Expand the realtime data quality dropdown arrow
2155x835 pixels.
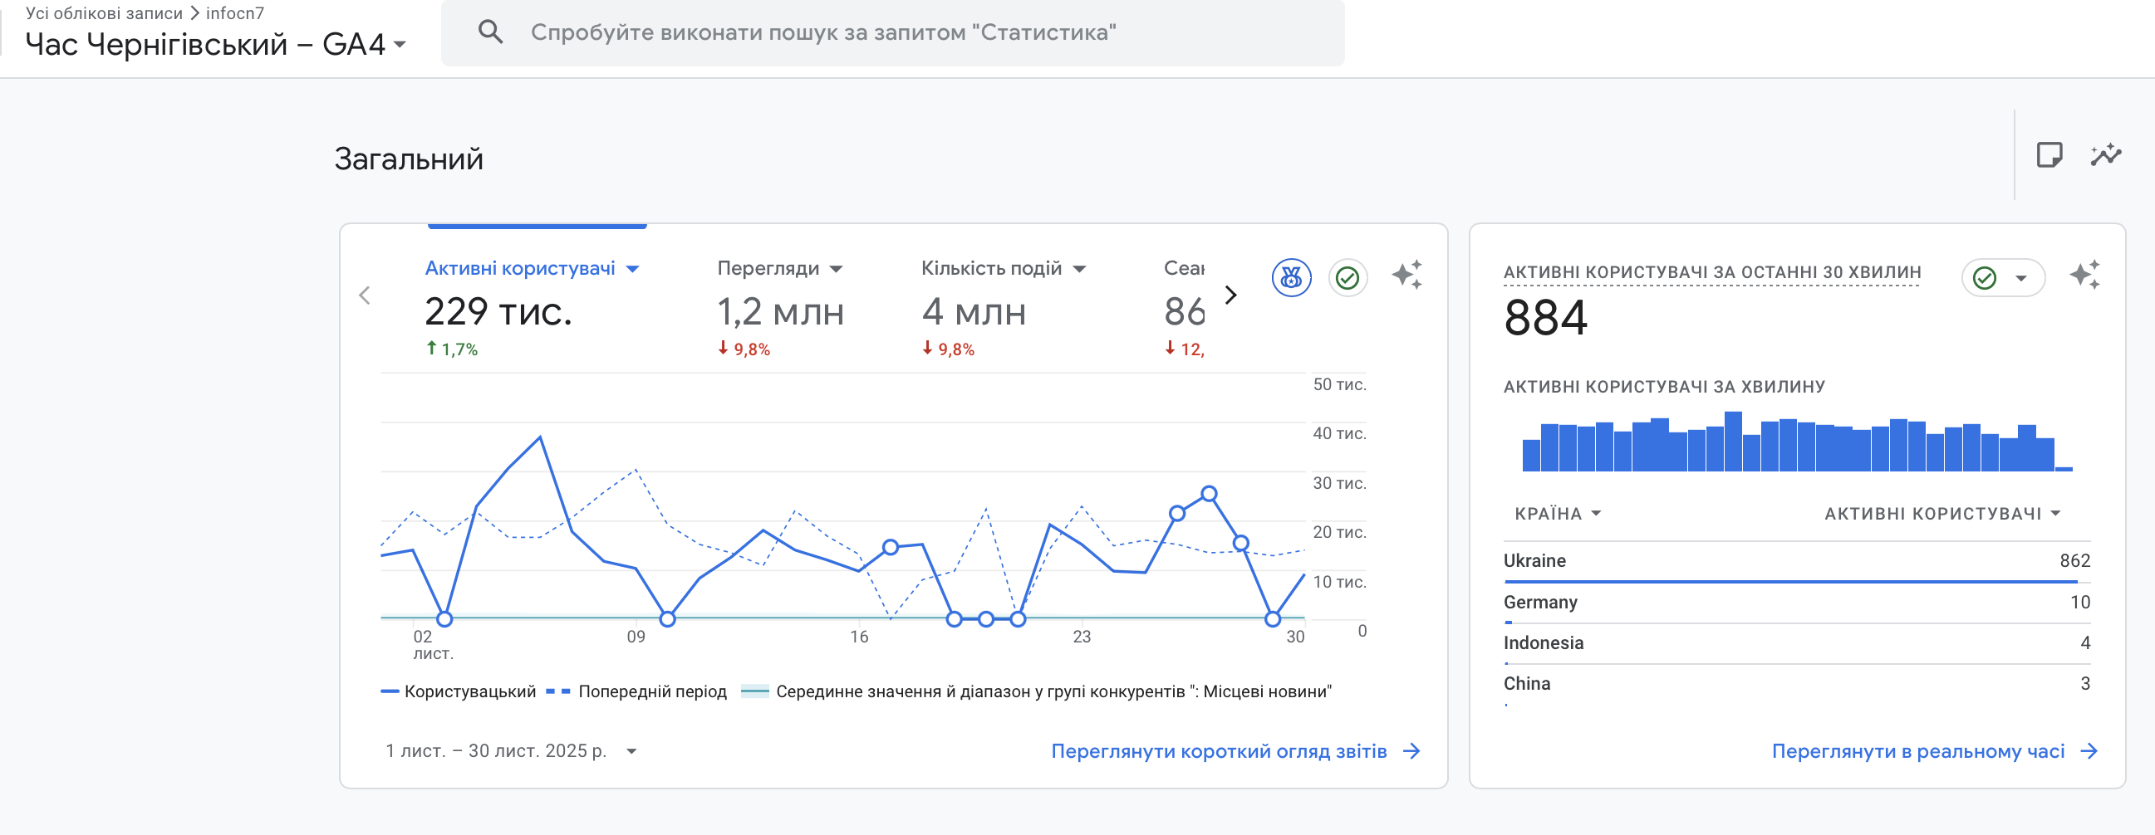(2021, 276)
